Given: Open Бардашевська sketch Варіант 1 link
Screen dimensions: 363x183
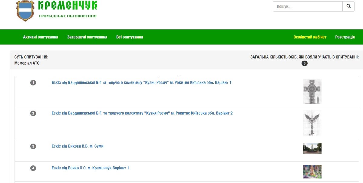Looking at the screenshot, I should [x=141, y=83].
